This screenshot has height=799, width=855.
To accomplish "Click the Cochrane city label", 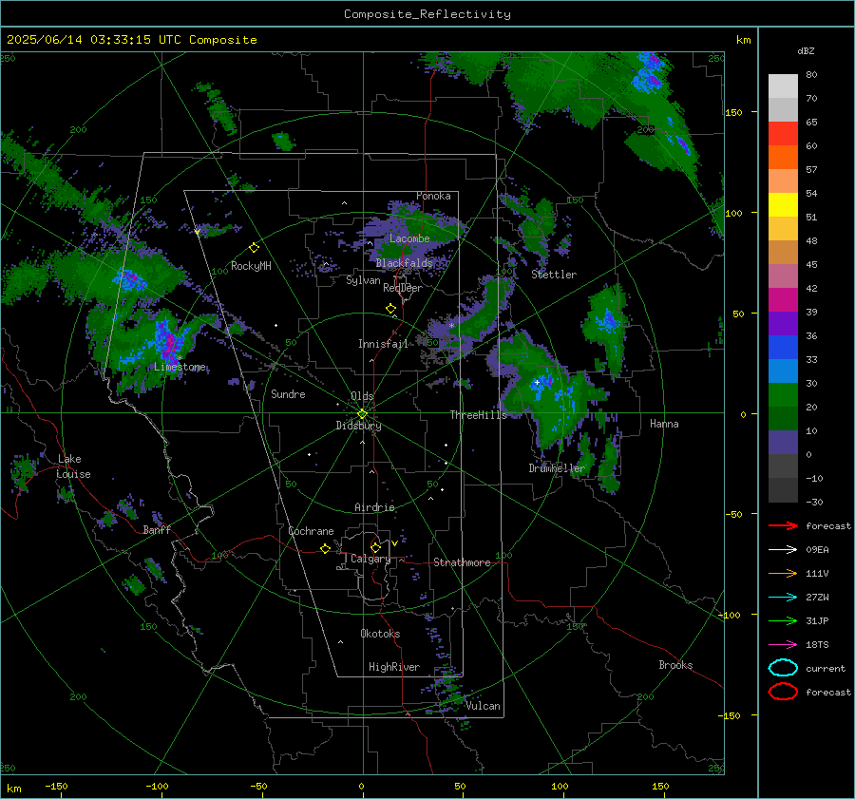I will click(x=311, y=531).
